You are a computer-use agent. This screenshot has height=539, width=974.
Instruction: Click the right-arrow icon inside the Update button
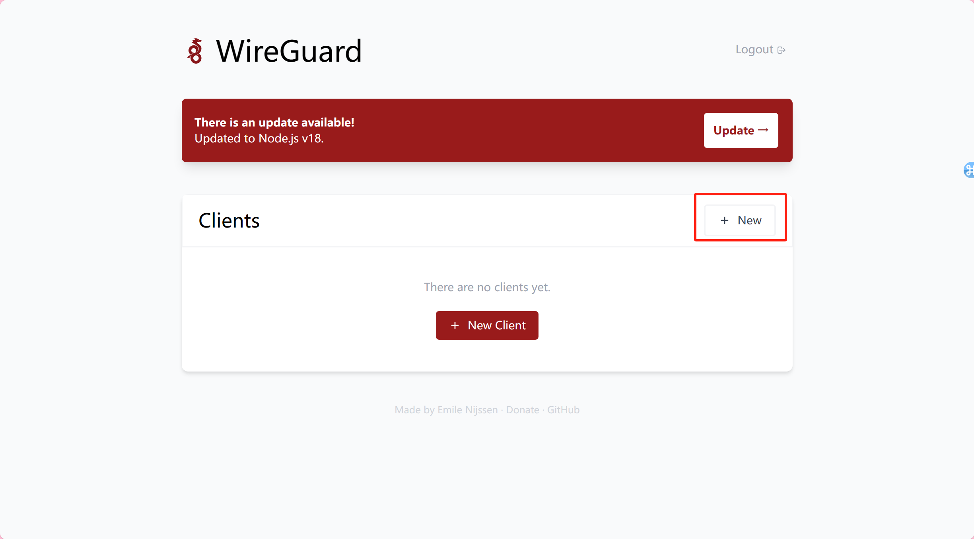(763, 130)
